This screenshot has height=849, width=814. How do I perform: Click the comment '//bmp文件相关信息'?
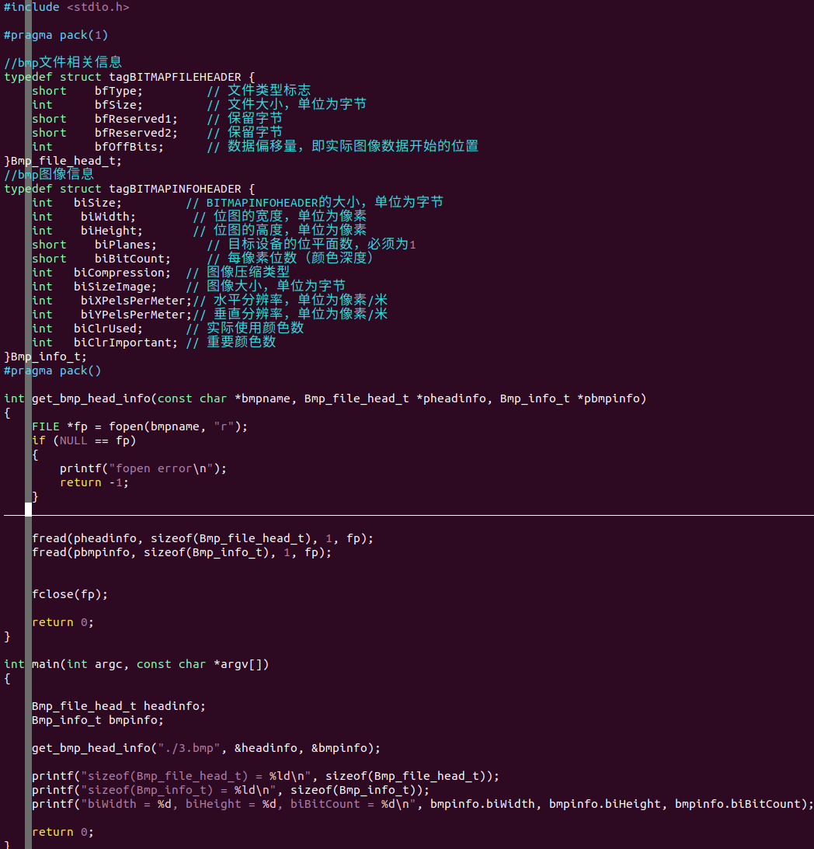[x=63, y=62]
